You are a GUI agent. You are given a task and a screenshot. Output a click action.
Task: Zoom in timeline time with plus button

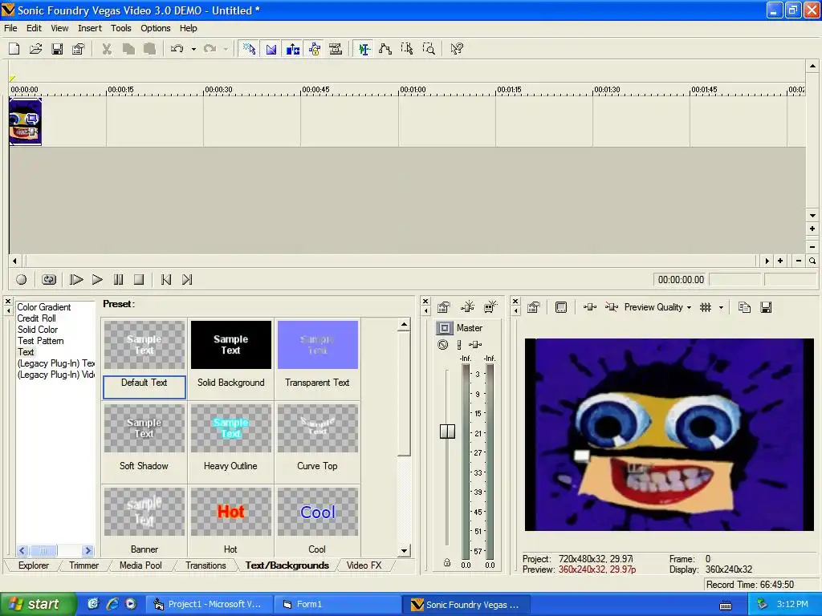tap(780, 261)
